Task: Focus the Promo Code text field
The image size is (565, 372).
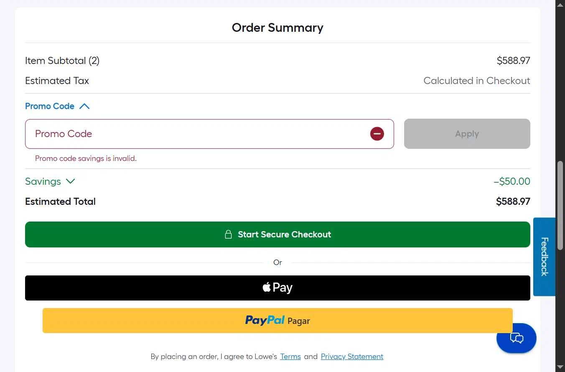Action: coord(196,134)
